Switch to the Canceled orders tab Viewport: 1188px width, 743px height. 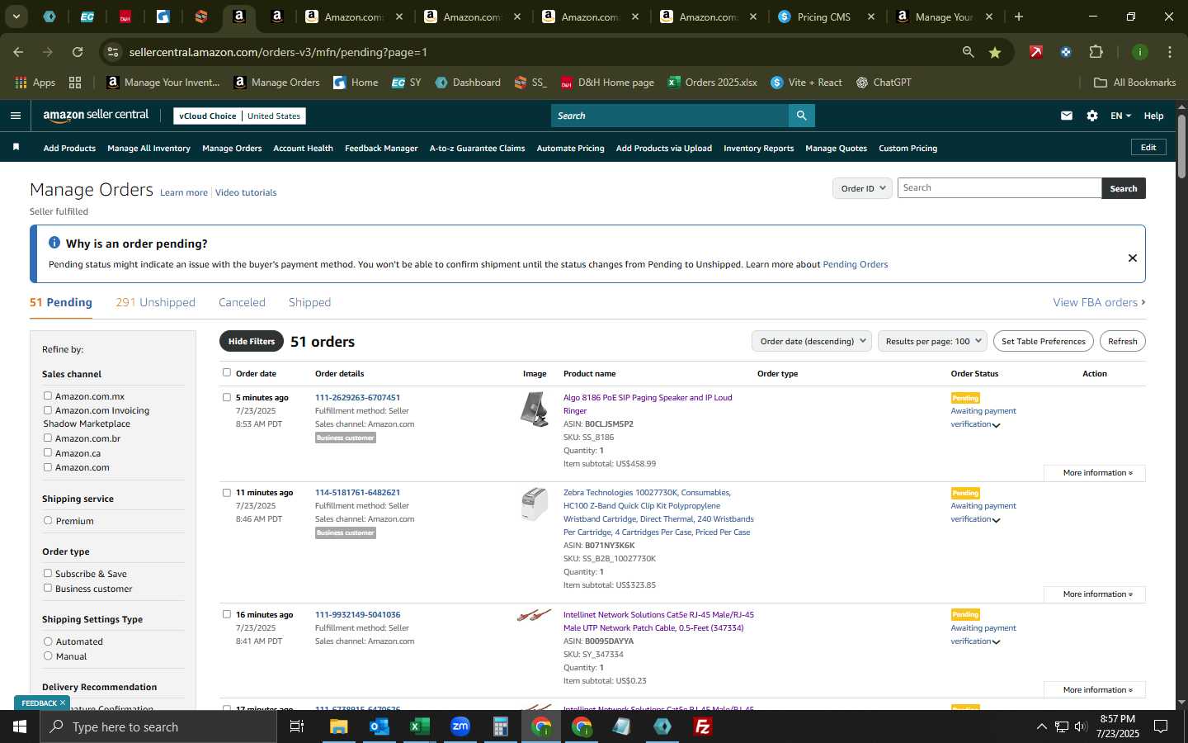[242, 302]
